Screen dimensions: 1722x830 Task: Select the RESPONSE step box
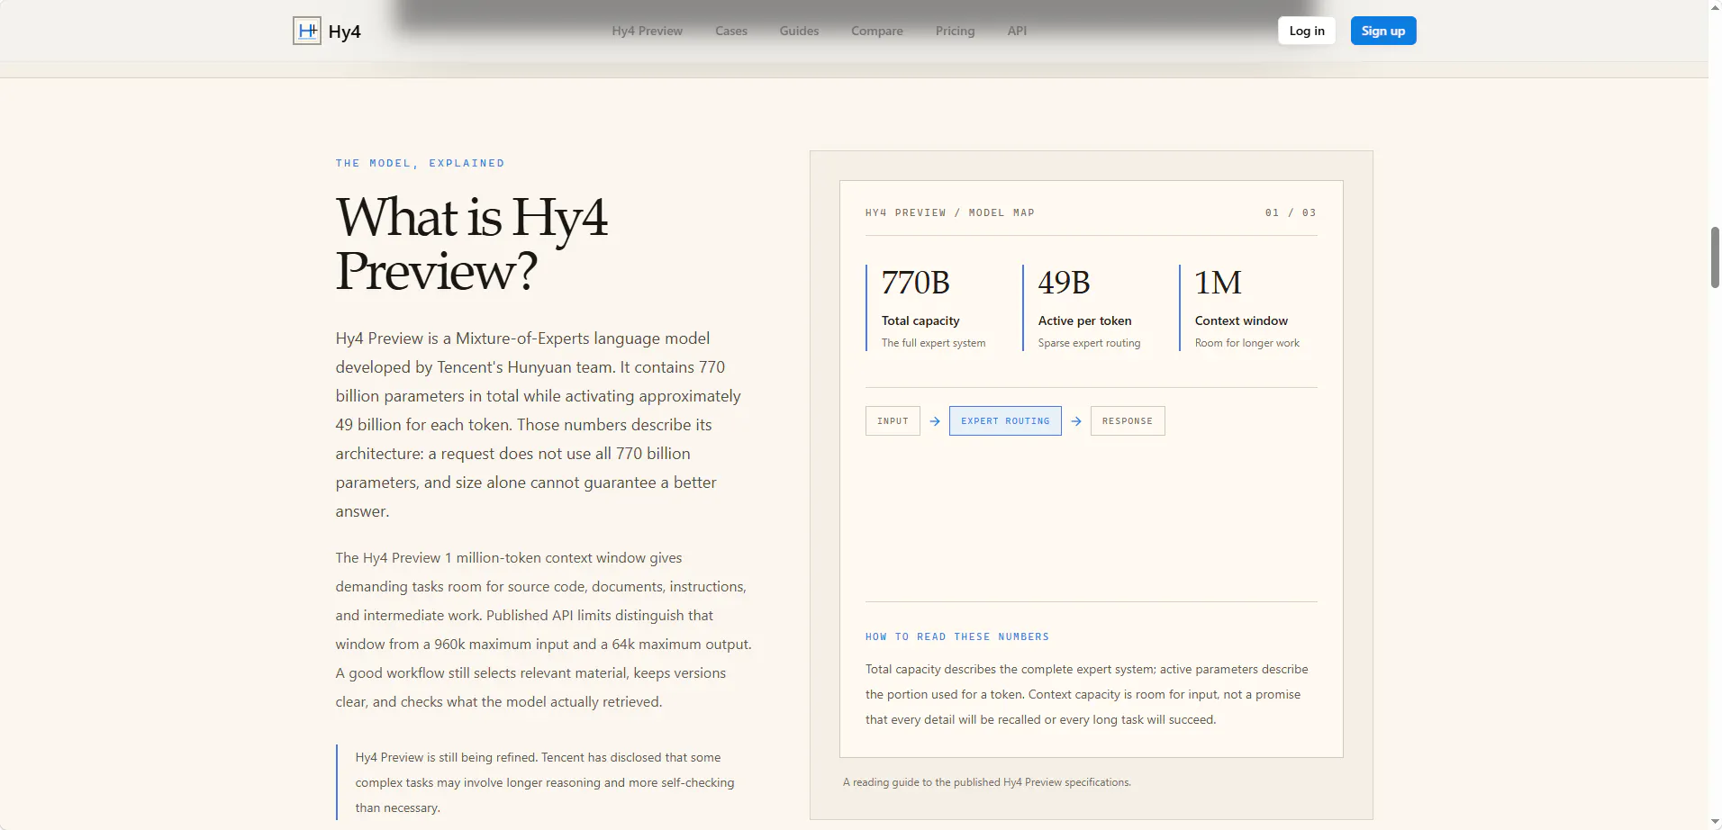point(1128,421)
